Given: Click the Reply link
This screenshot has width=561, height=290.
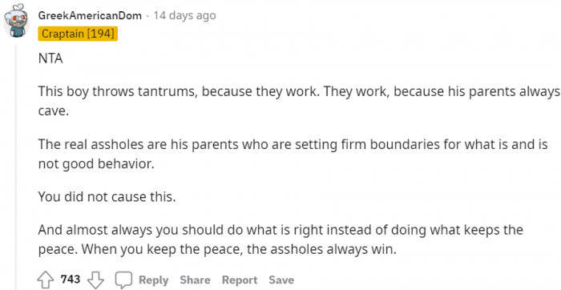Looking at the screenshot, I should 154,280.
